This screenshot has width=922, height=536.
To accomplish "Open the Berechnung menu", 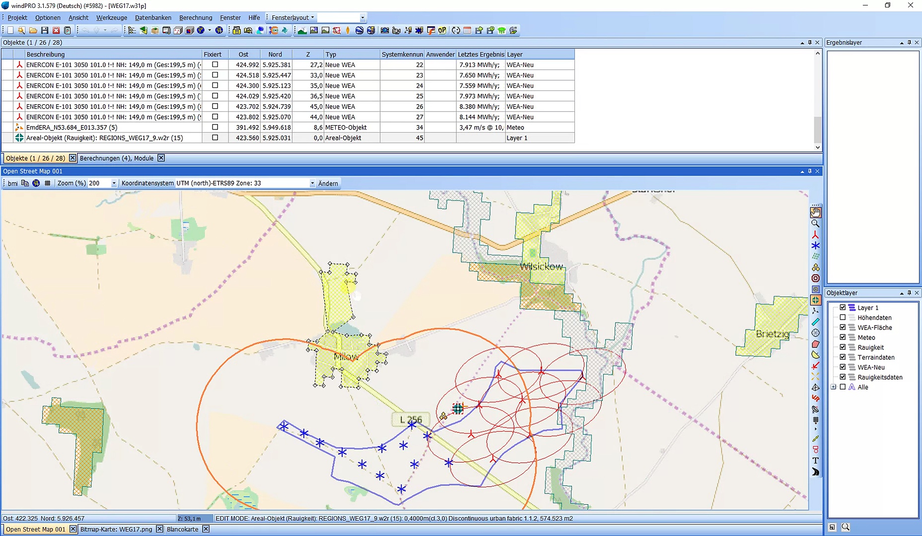I will click(x=196, y=17).
